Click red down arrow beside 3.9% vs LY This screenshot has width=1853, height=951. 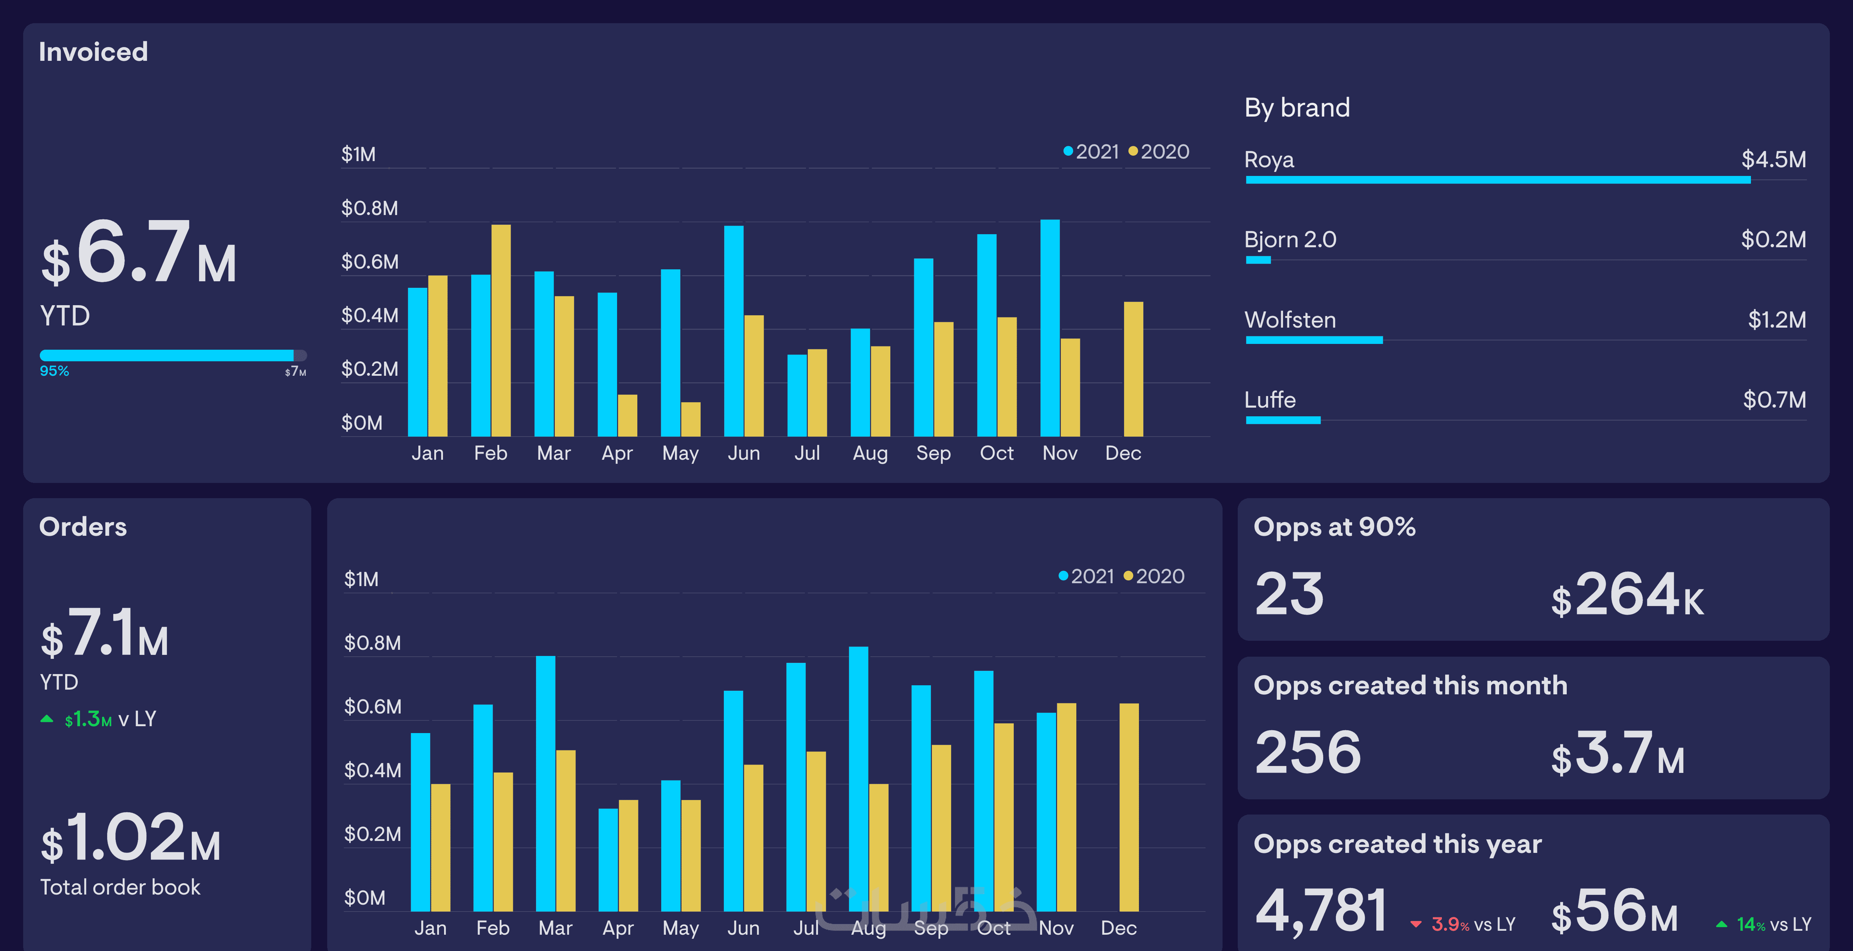pyautogui.click(x=1416, y=924)
